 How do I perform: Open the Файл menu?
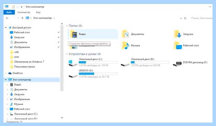tap(9, 12)
